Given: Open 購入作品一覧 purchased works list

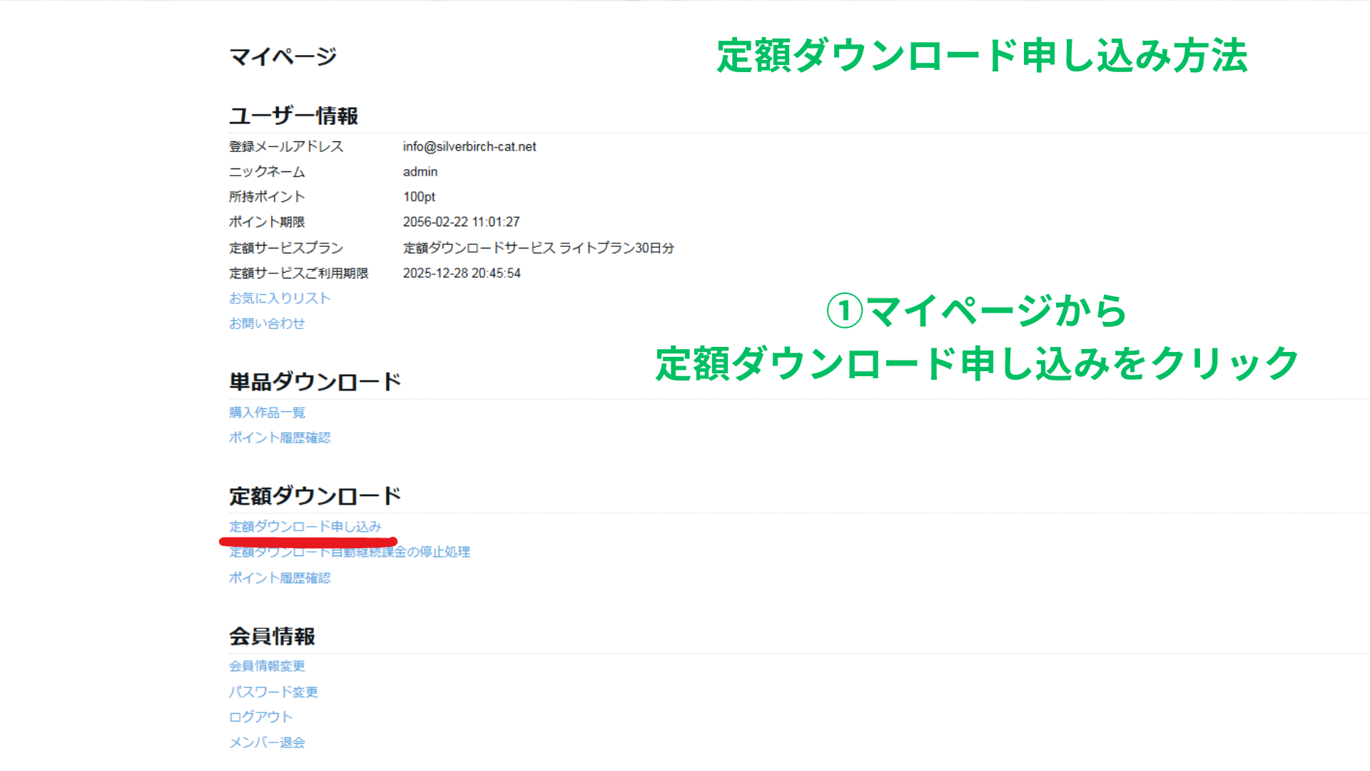Looking at the screenshot, I should (266, 413).
